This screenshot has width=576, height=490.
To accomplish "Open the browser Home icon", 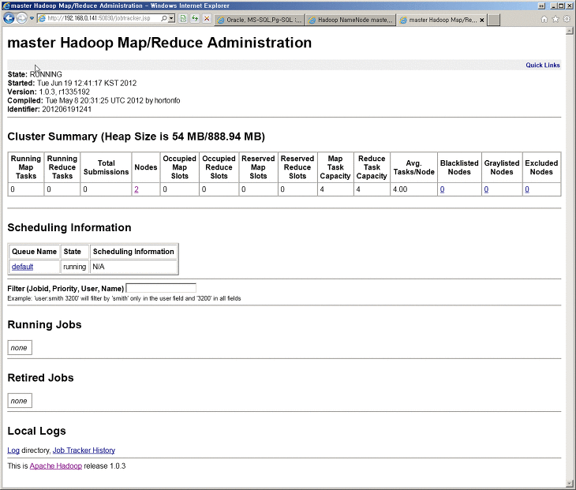I will [544, 18].
